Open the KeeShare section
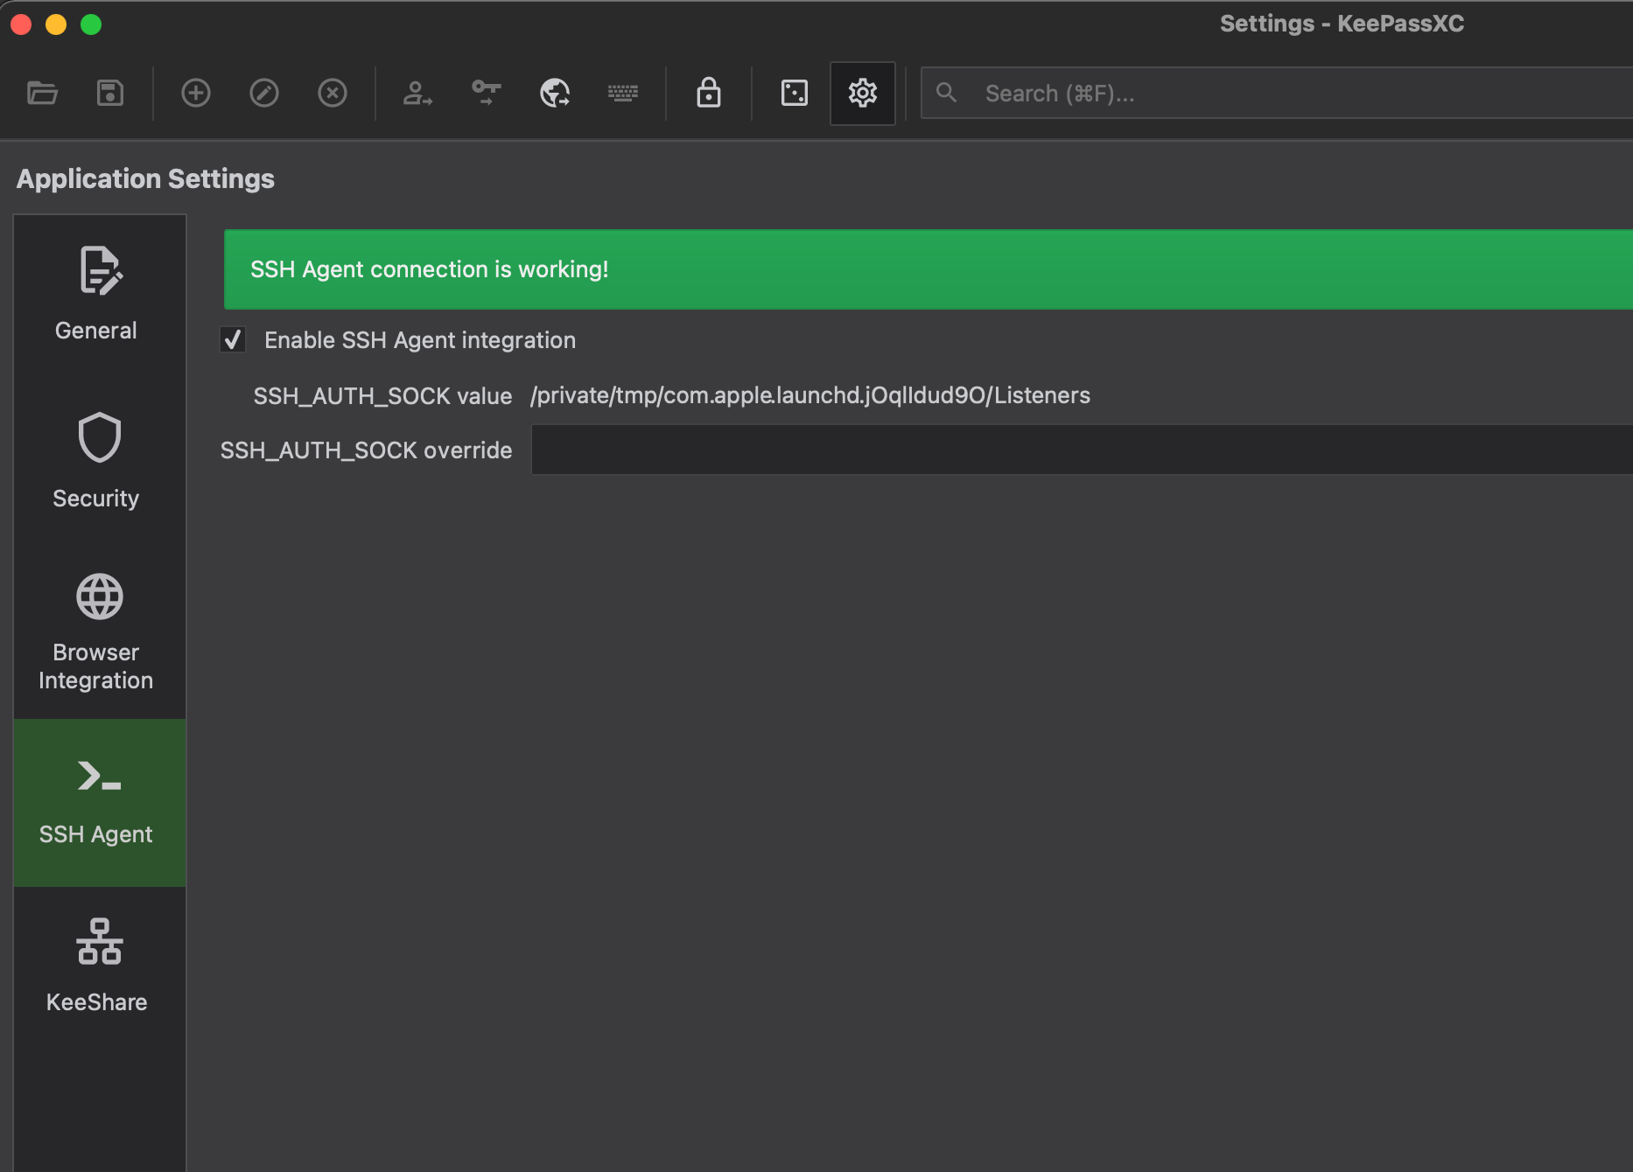This screenshot has width=1633, height=1172. tap(99, 969)
